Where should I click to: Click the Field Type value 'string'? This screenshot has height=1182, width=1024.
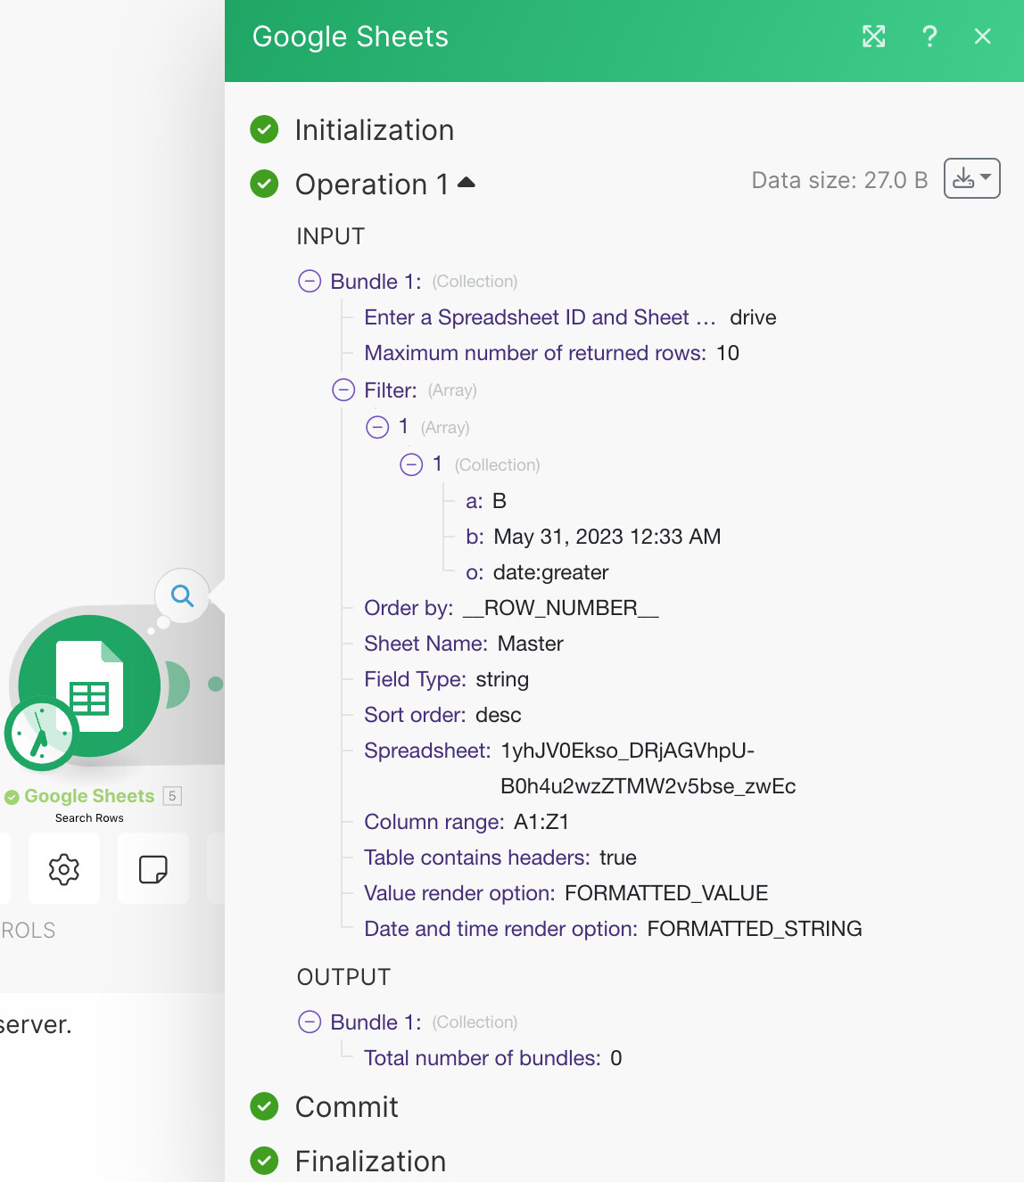point(502,679)
